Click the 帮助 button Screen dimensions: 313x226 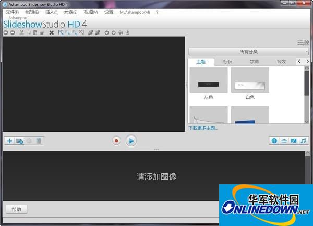click(x=16, y=209)
